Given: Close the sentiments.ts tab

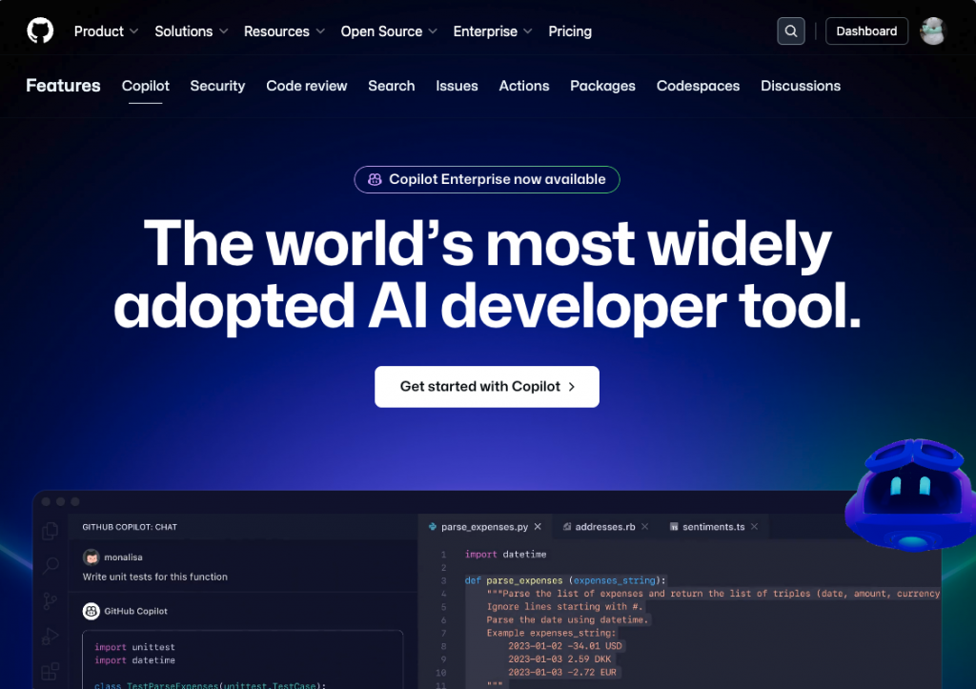Looking at the screenshot, I should point(755,527).
